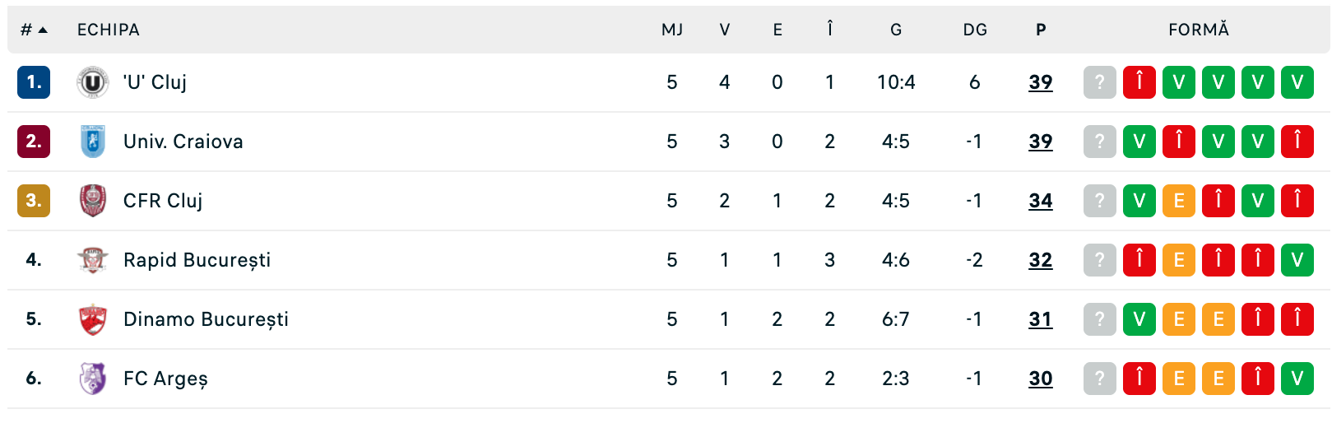Click the red loss badge in 'U' Cluj form
The width and height of the screenshot is (1332, 423).
click(x=1139, y=82)
